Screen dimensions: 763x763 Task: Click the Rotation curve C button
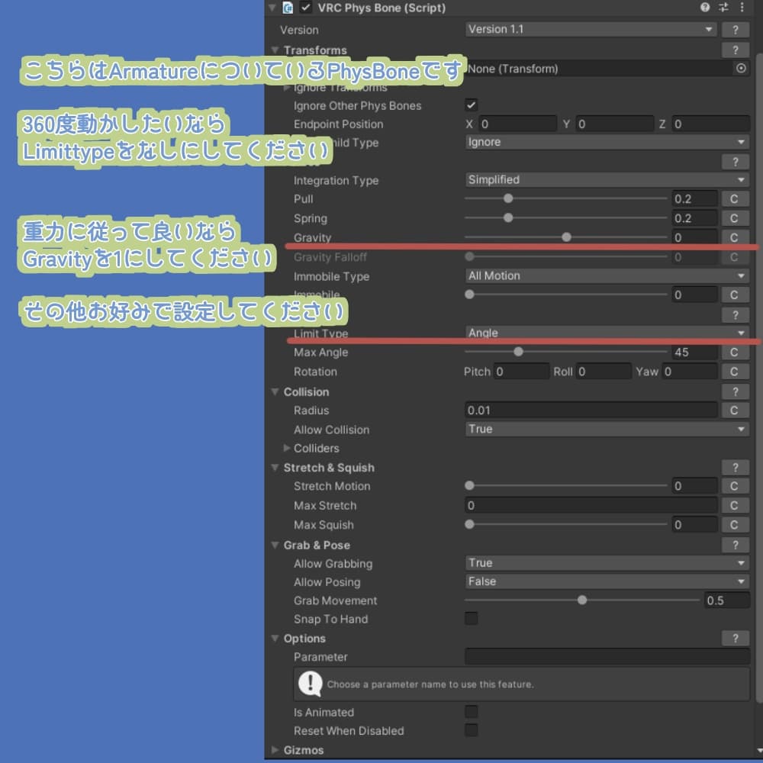735,372
